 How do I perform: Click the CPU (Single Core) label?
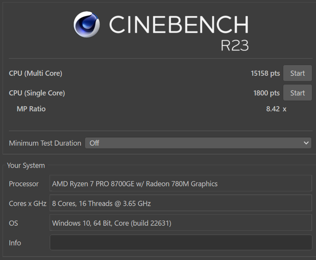tap(37, 93)
